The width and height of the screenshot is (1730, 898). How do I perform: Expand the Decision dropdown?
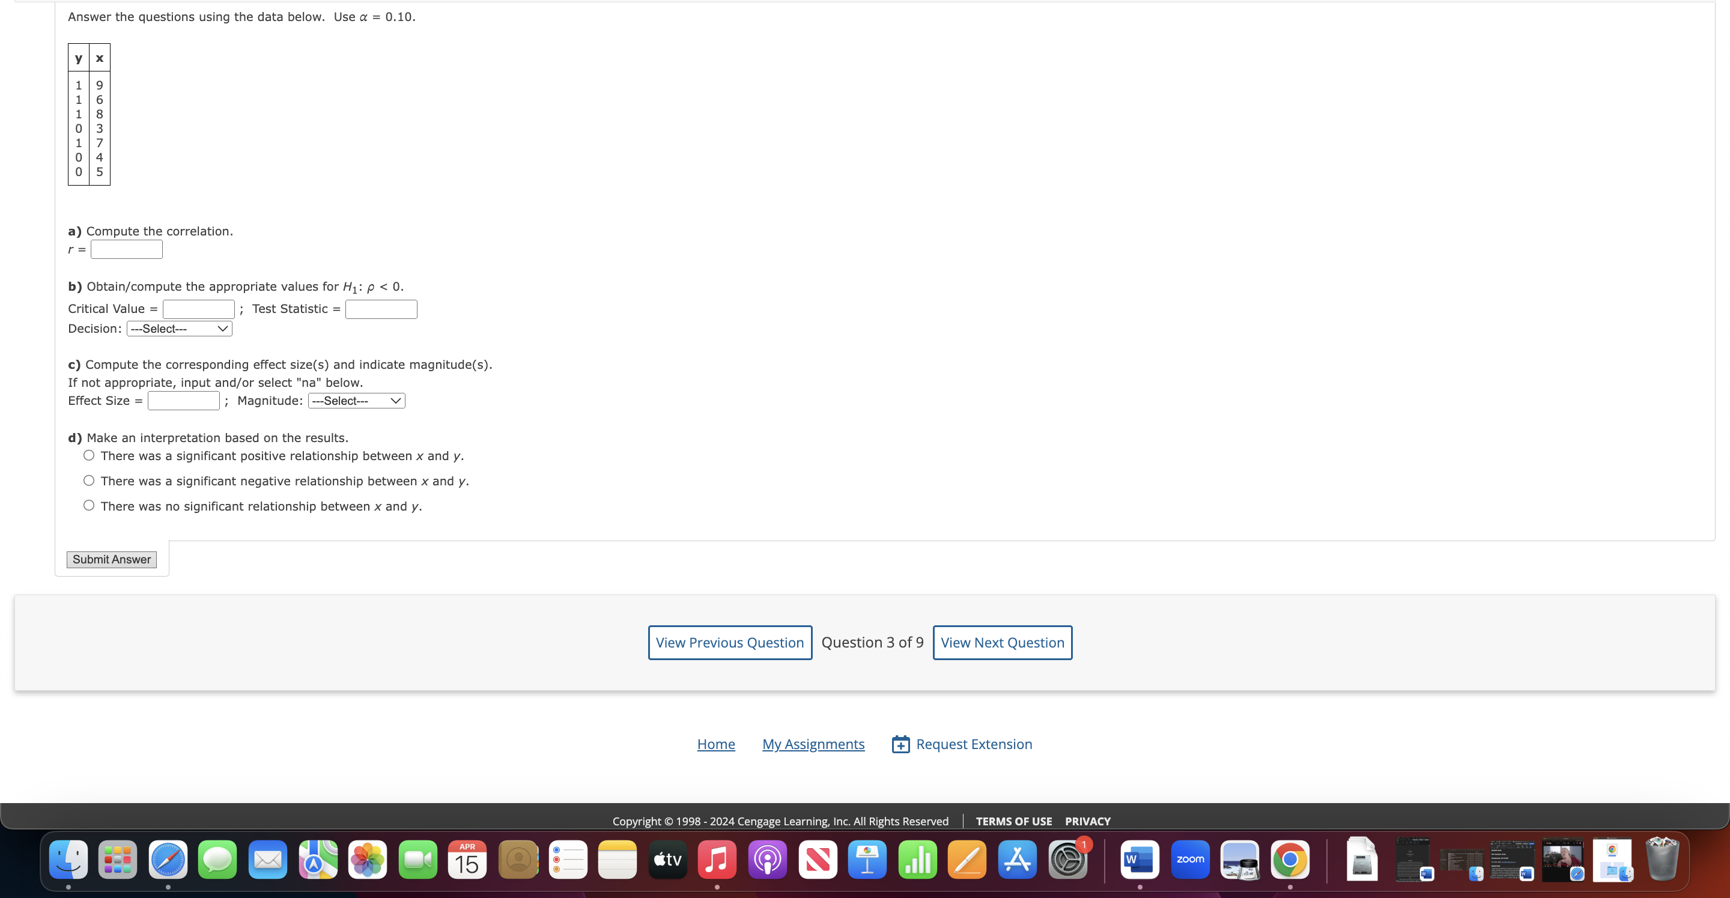click(x=180, y=329)
